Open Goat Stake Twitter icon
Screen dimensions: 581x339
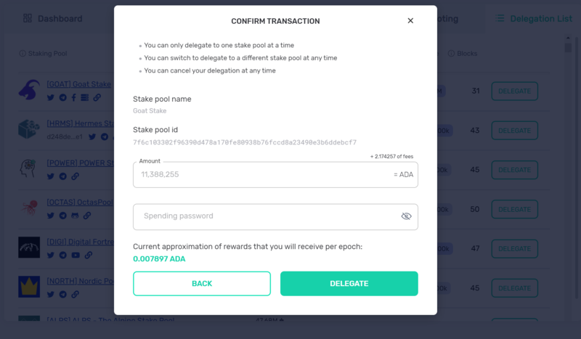[x=51, y=98]
